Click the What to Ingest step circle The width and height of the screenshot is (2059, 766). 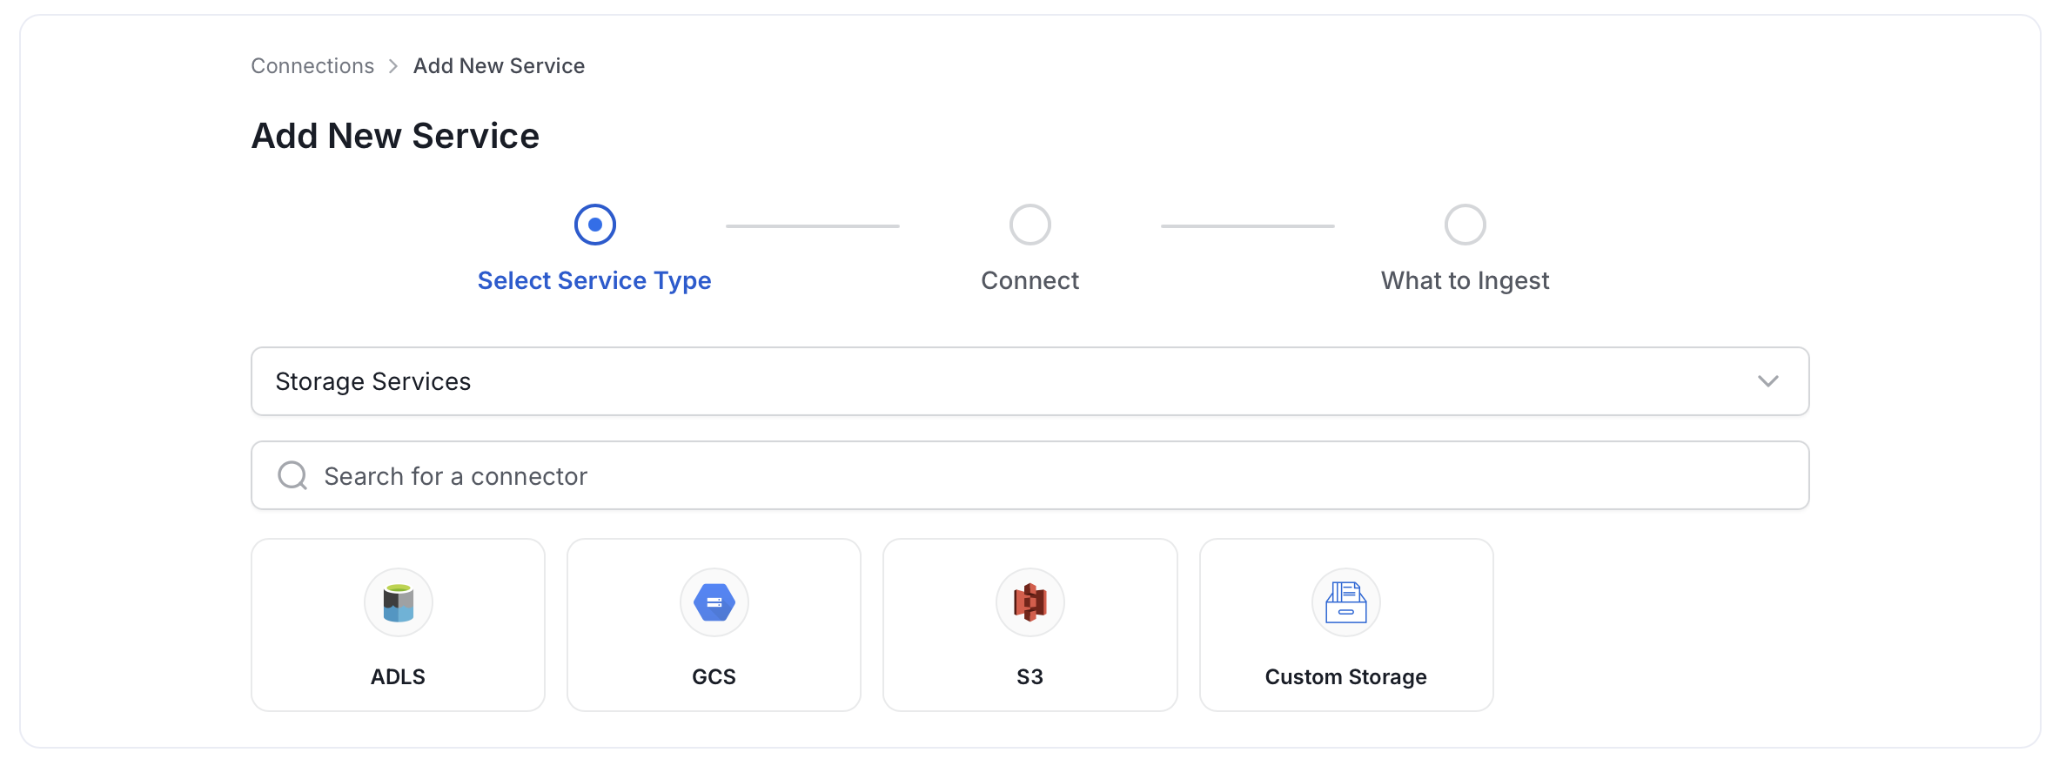coord(1465,225)
